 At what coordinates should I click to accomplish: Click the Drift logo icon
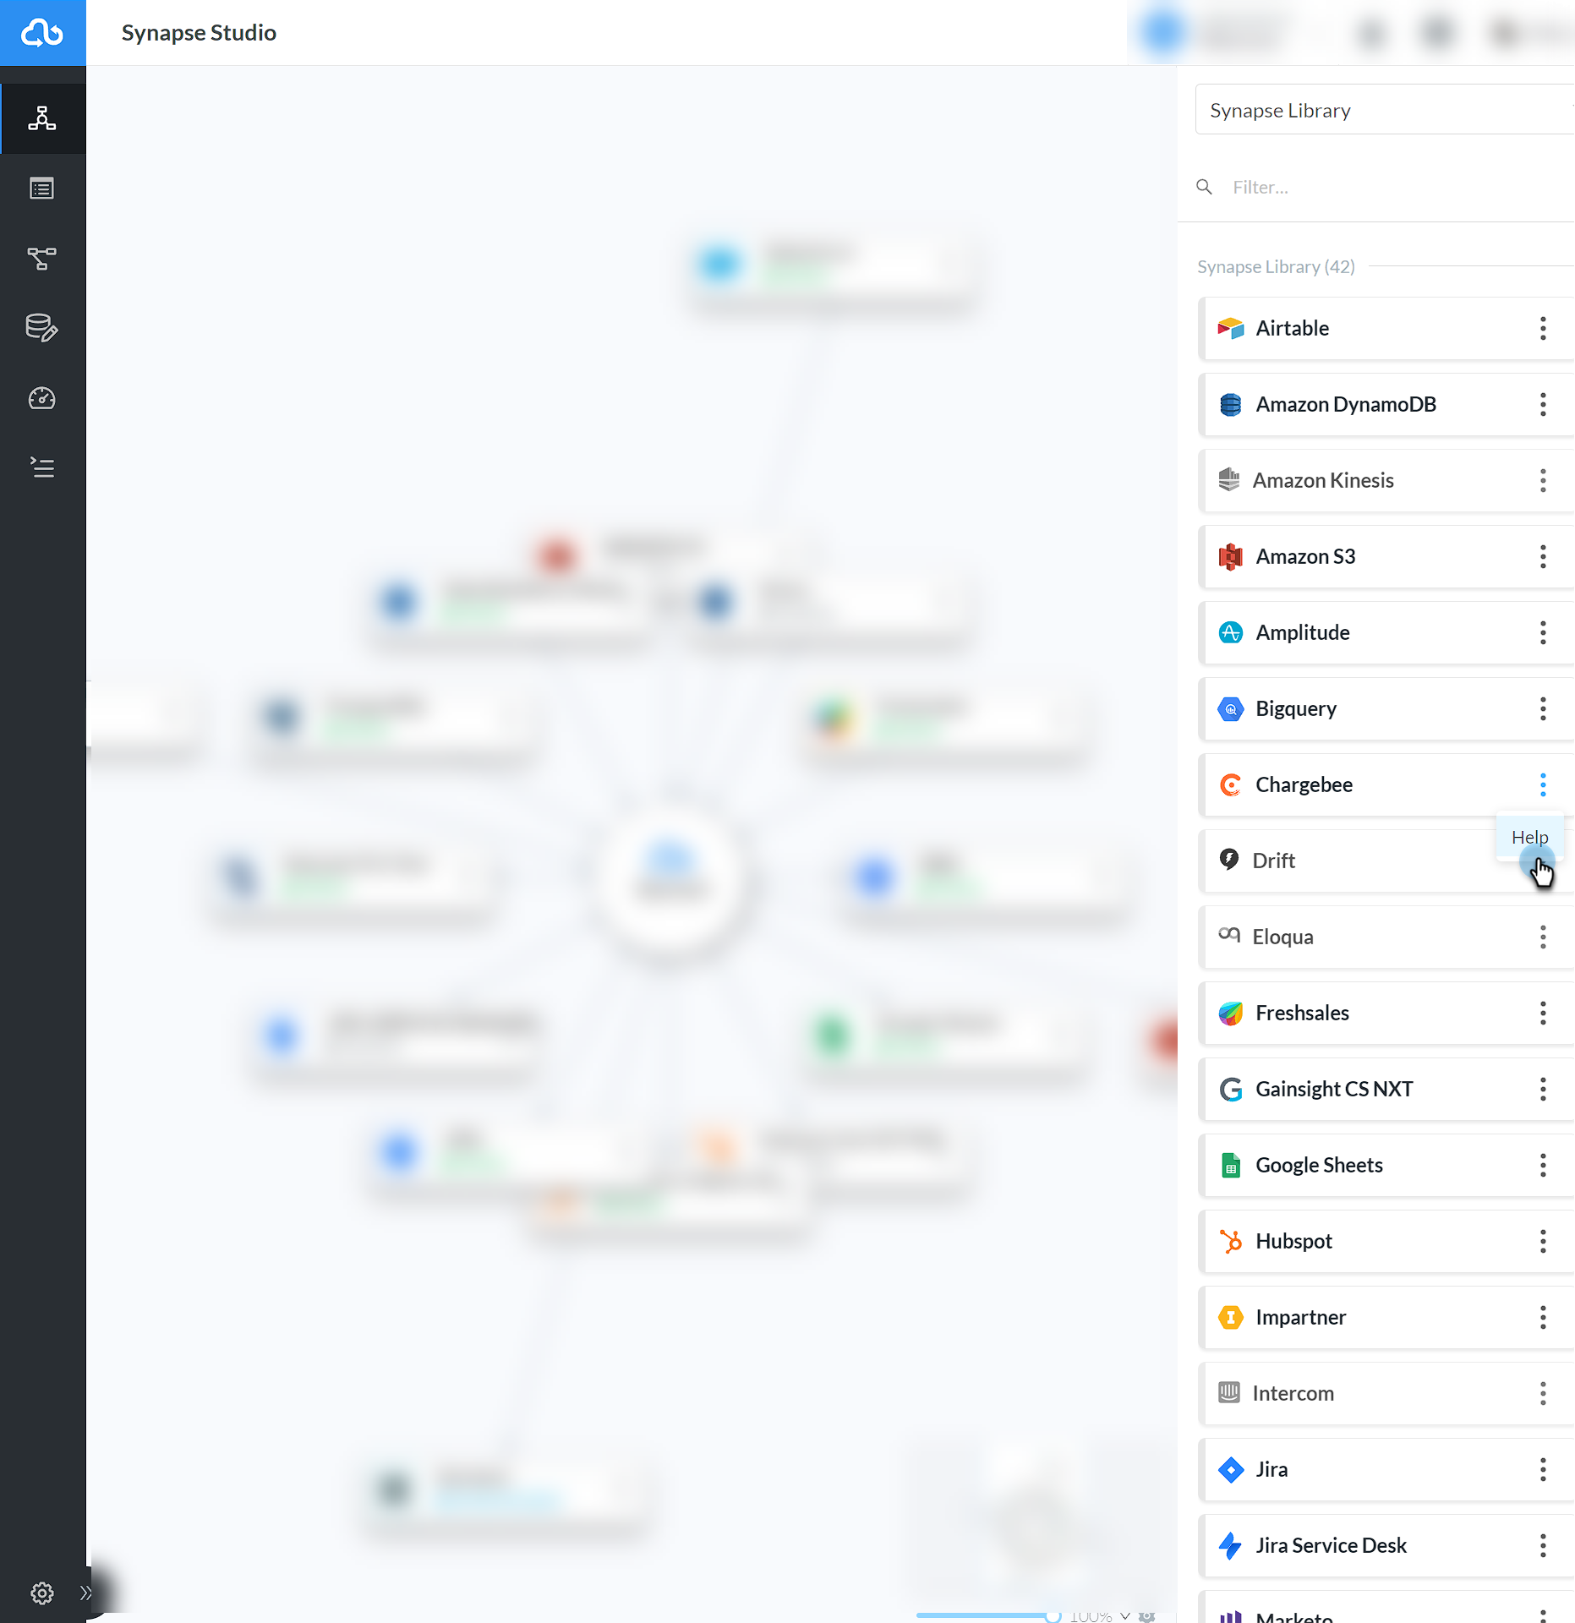(x=1229, y=860)
